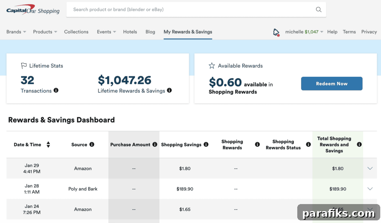The width and height of the screenshot is (381, 223).
Task: Click the Date & Time column header
Action: 28,145
